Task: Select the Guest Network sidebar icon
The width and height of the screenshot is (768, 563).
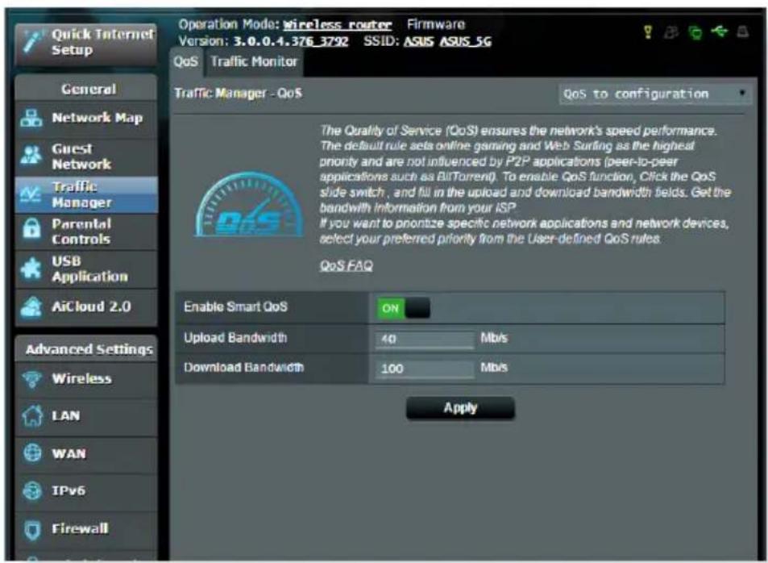Action: (31, 156)
